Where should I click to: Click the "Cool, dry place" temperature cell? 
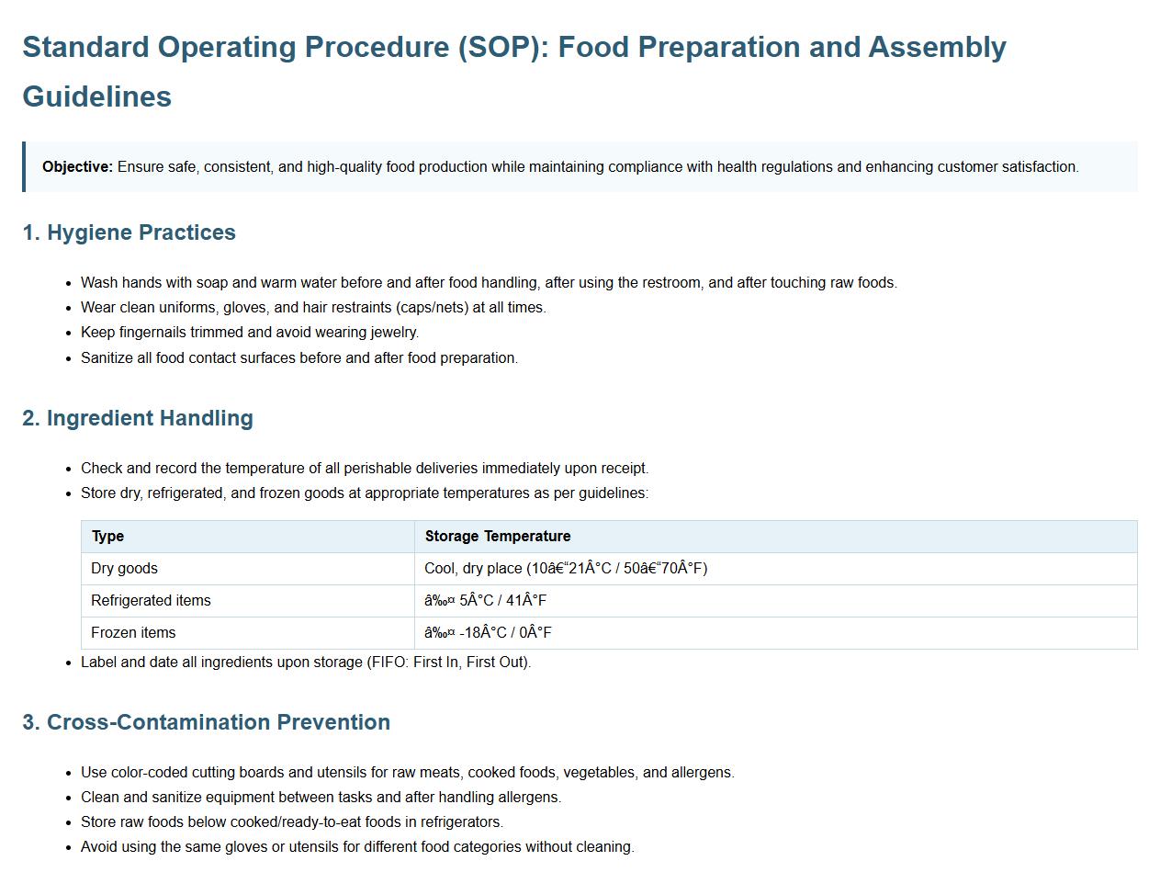click(565, 569)
